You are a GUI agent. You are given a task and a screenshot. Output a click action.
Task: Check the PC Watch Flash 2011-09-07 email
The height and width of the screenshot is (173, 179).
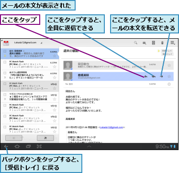pyautogui.click(x=5, y=116)
